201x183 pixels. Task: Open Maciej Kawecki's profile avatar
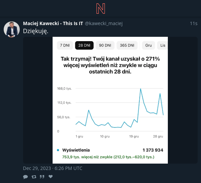pyautogui.click(x=12, y=29)
